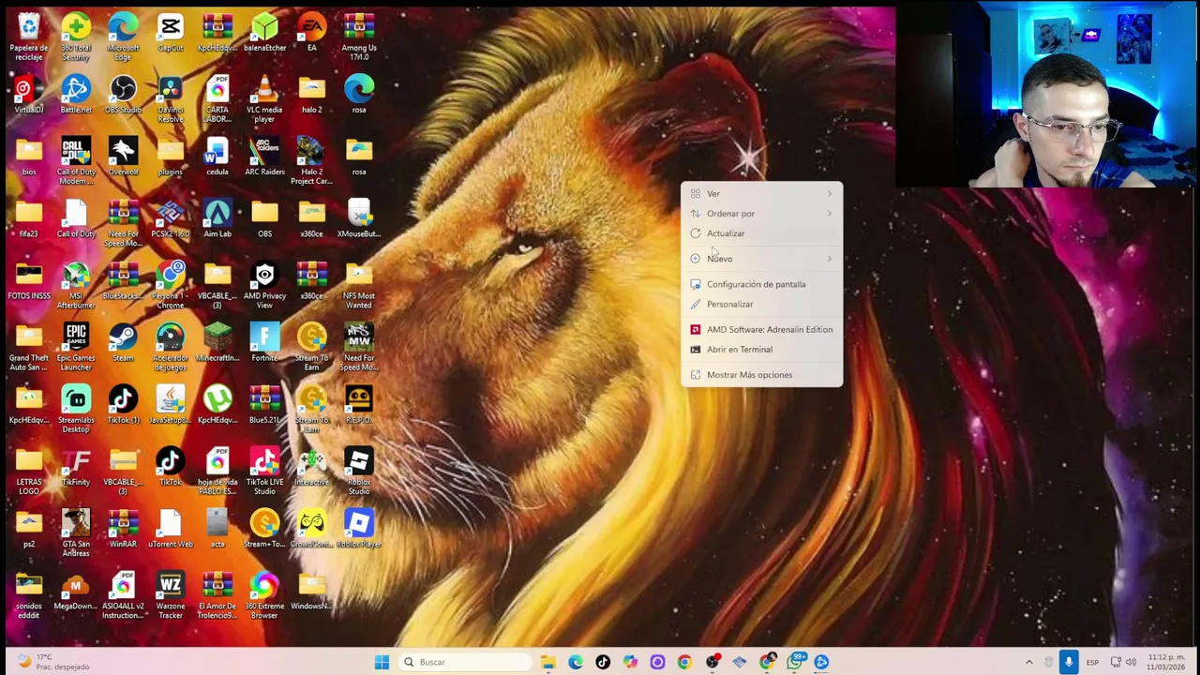This screenshot has height=675, width=1200.
Task: Select the CapCut desktop icon
Action: (x=171, y=33)
